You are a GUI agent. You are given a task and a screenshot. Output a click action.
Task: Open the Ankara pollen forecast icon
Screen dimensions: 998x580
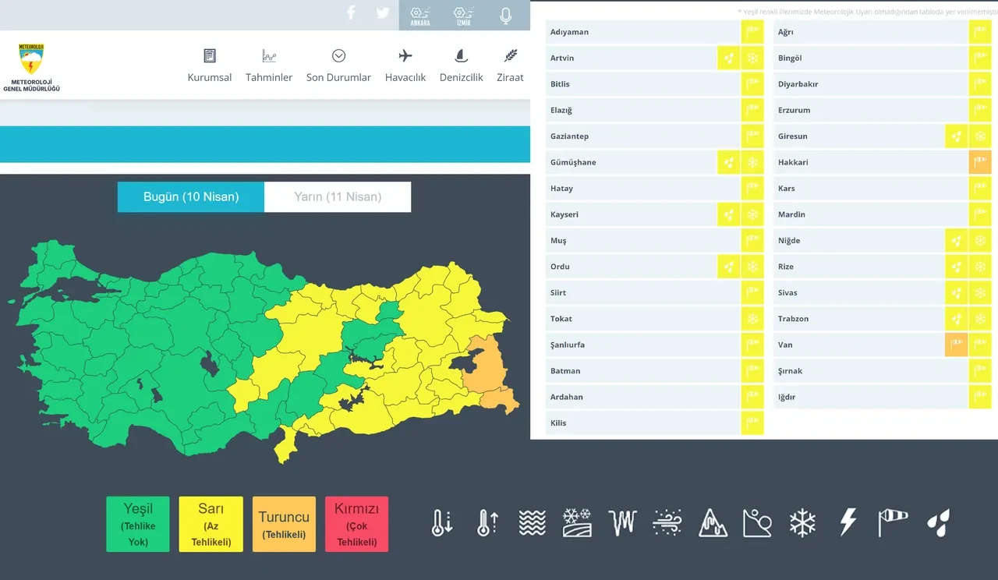(x=420, y=16)
